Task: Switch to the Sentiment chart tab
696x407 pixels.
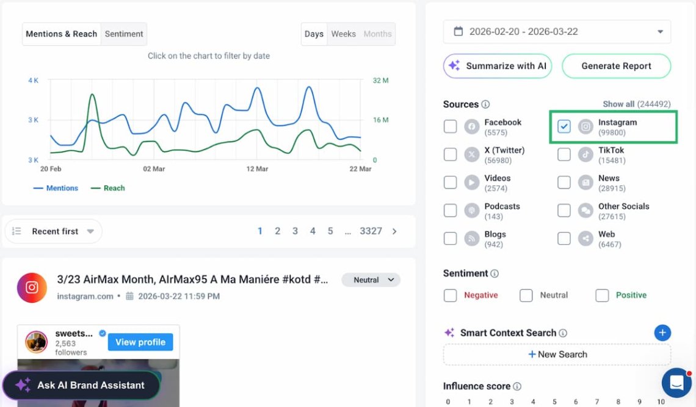Action: point(124,34)
